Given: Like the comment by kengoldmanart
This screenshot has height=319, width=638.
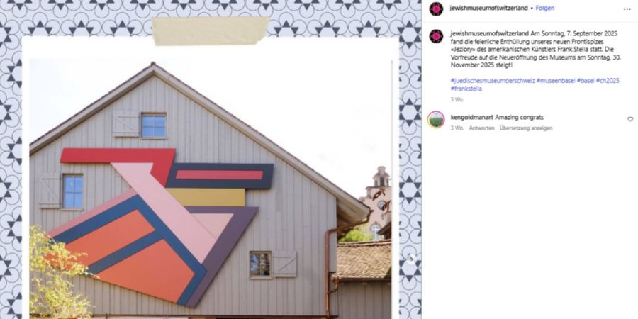Looking at the screenshot, I should tap(630, 119).
